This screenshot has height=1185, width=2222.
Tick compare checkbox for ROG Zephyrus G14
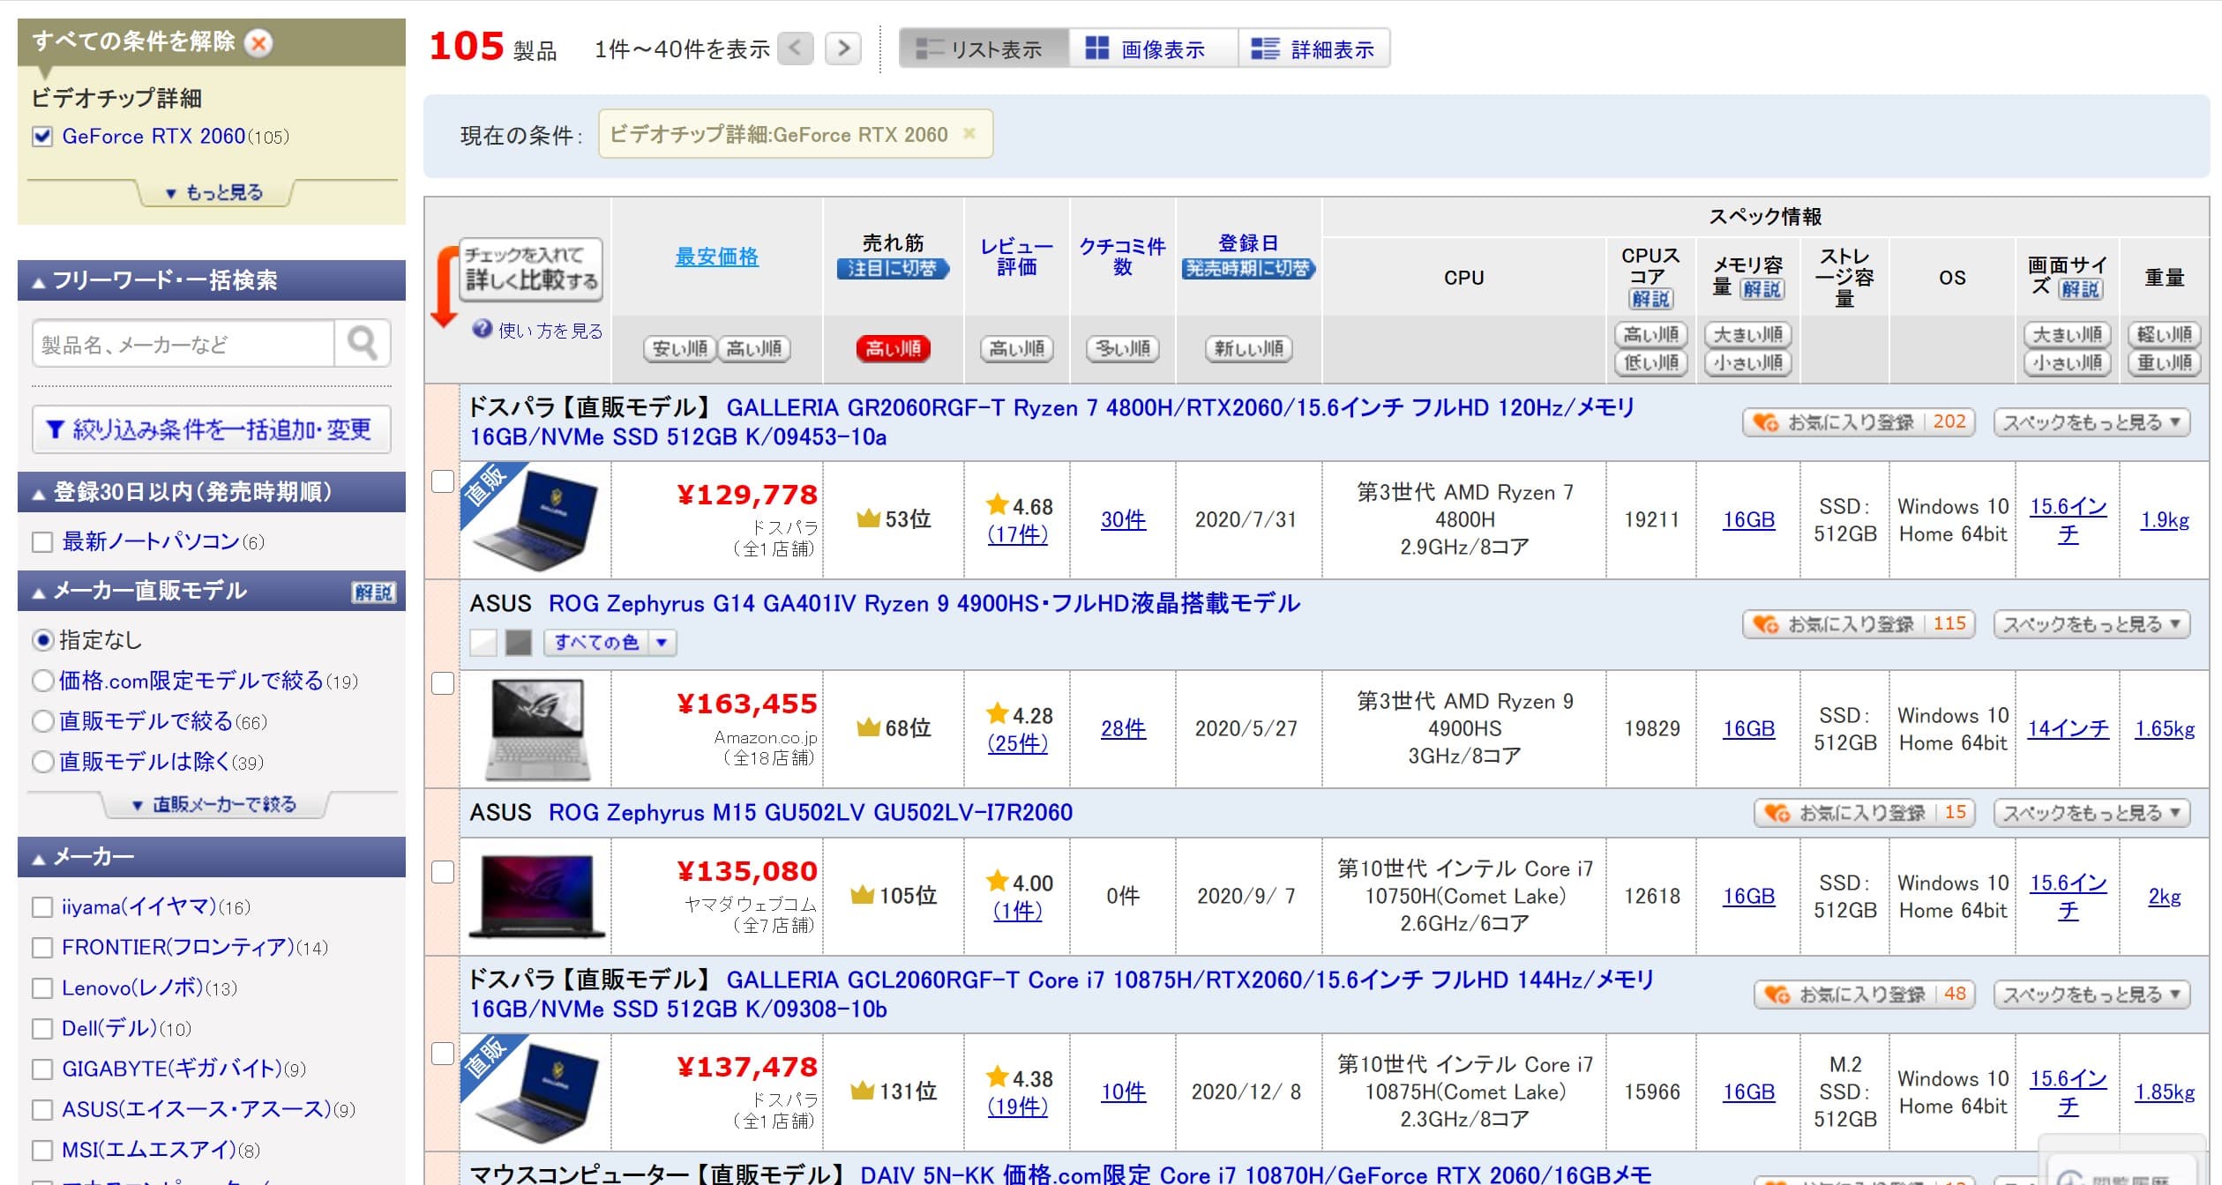pyautogui.click(x=443, y=683)
